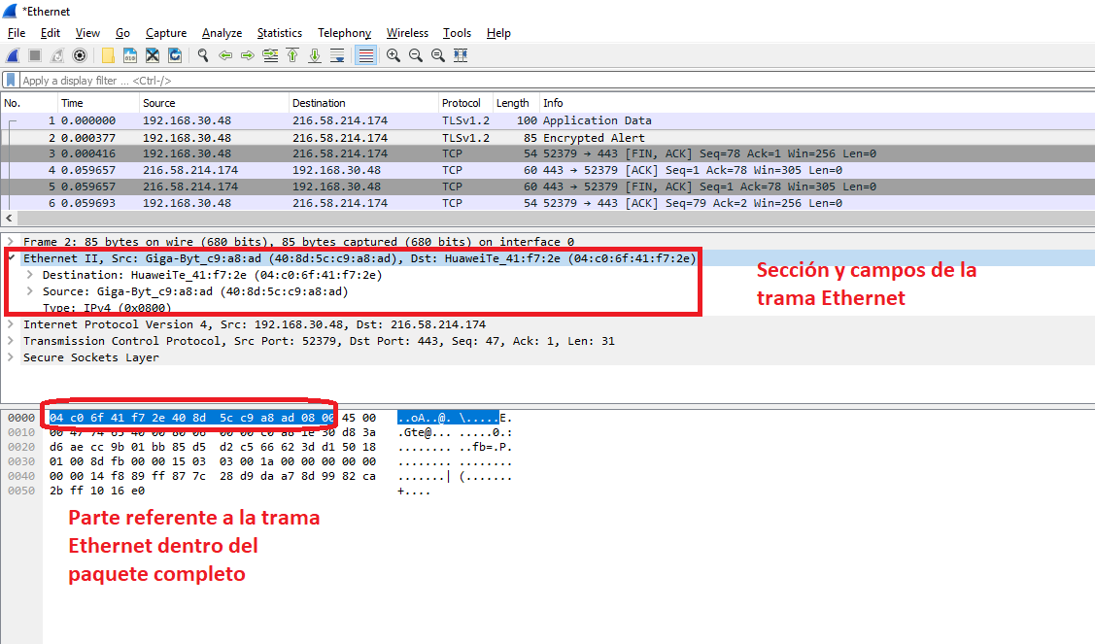Toggle auto-scroll during live capture

(337, 55)
